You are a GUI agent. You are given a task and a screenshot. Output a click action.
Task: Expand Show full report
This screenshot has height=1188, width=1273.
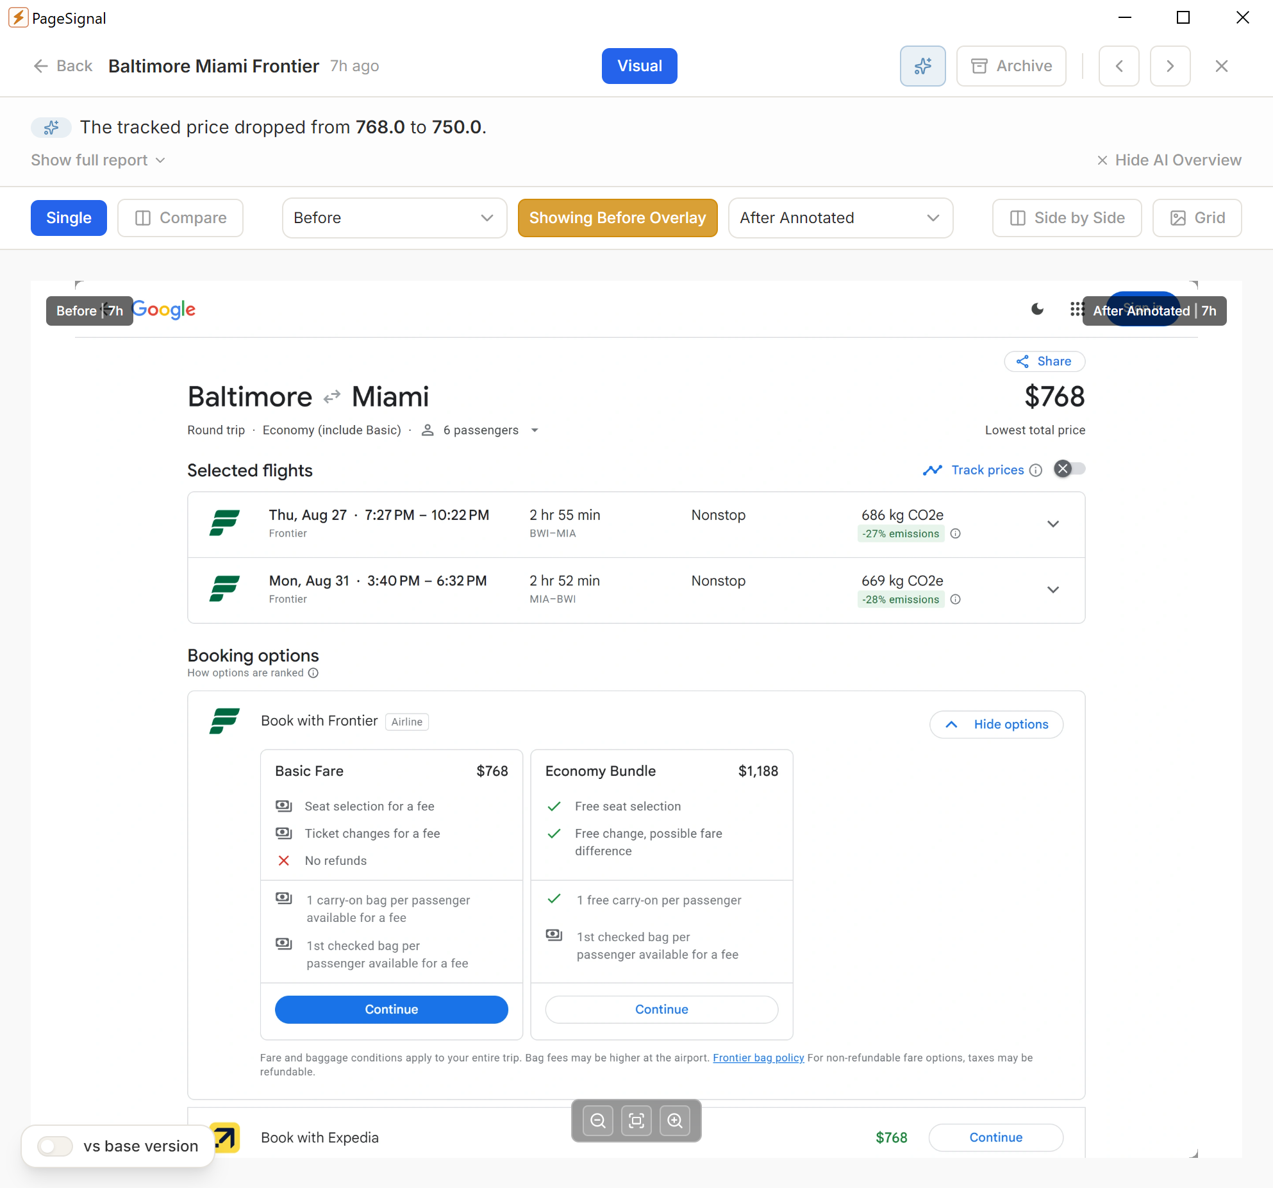[98, 160]
